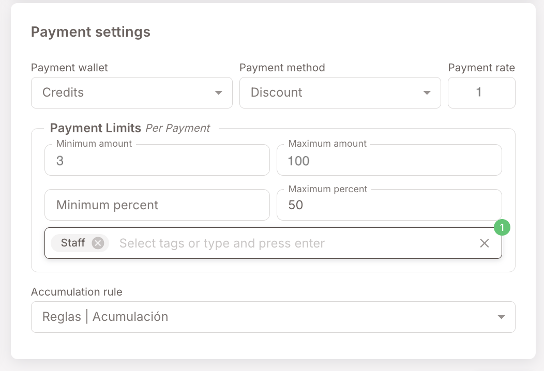Click the Payment settings heading
Screen dimensions: 544x371
pyautogui.click(x=90, y=32)
